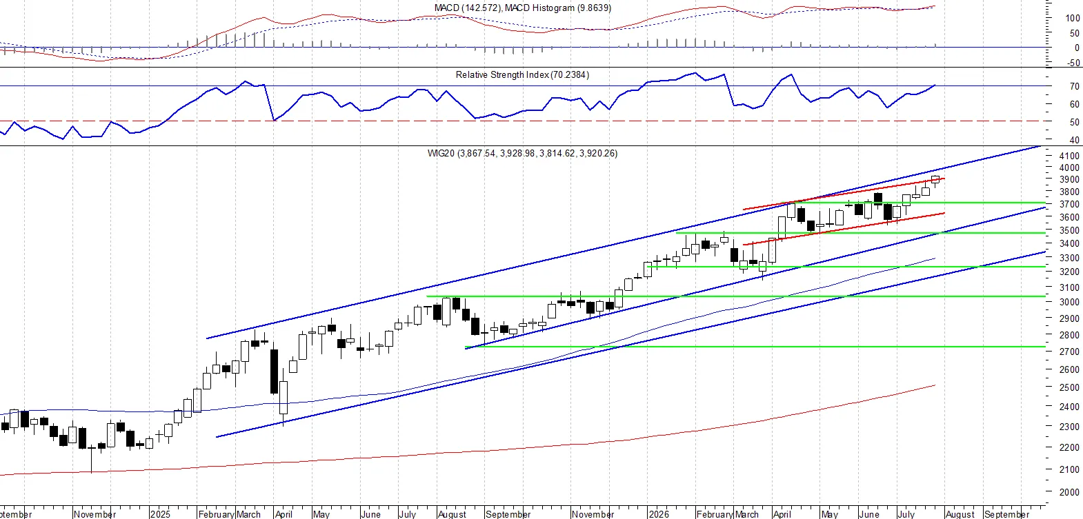
Task: Select the 60 RSI axis label
Action: click(1075, 105)
